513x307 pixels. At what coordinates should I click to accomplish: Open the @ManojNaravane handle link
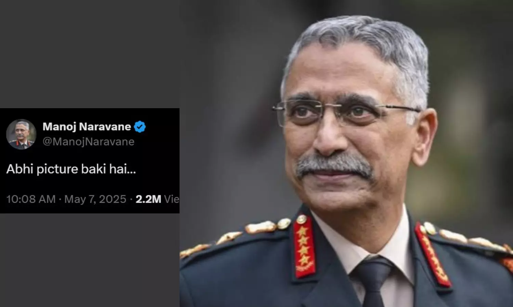point(88,142)
